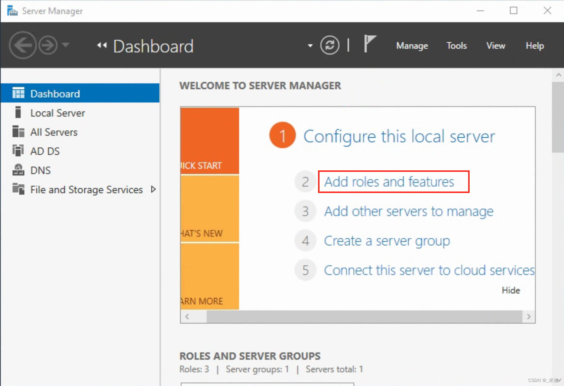Expand File and Storage Services submenu
Image resolution: width=564 pixels, height=386 pixels.
tap(154, 189)
